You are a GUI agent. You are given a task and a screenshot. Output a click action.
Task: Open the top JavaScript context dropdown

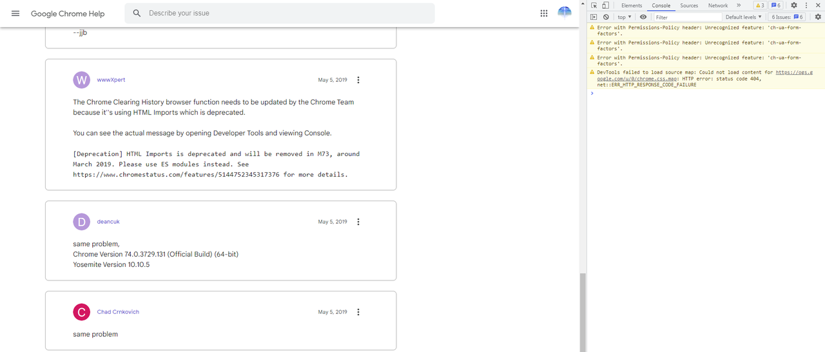pos(625,17)
